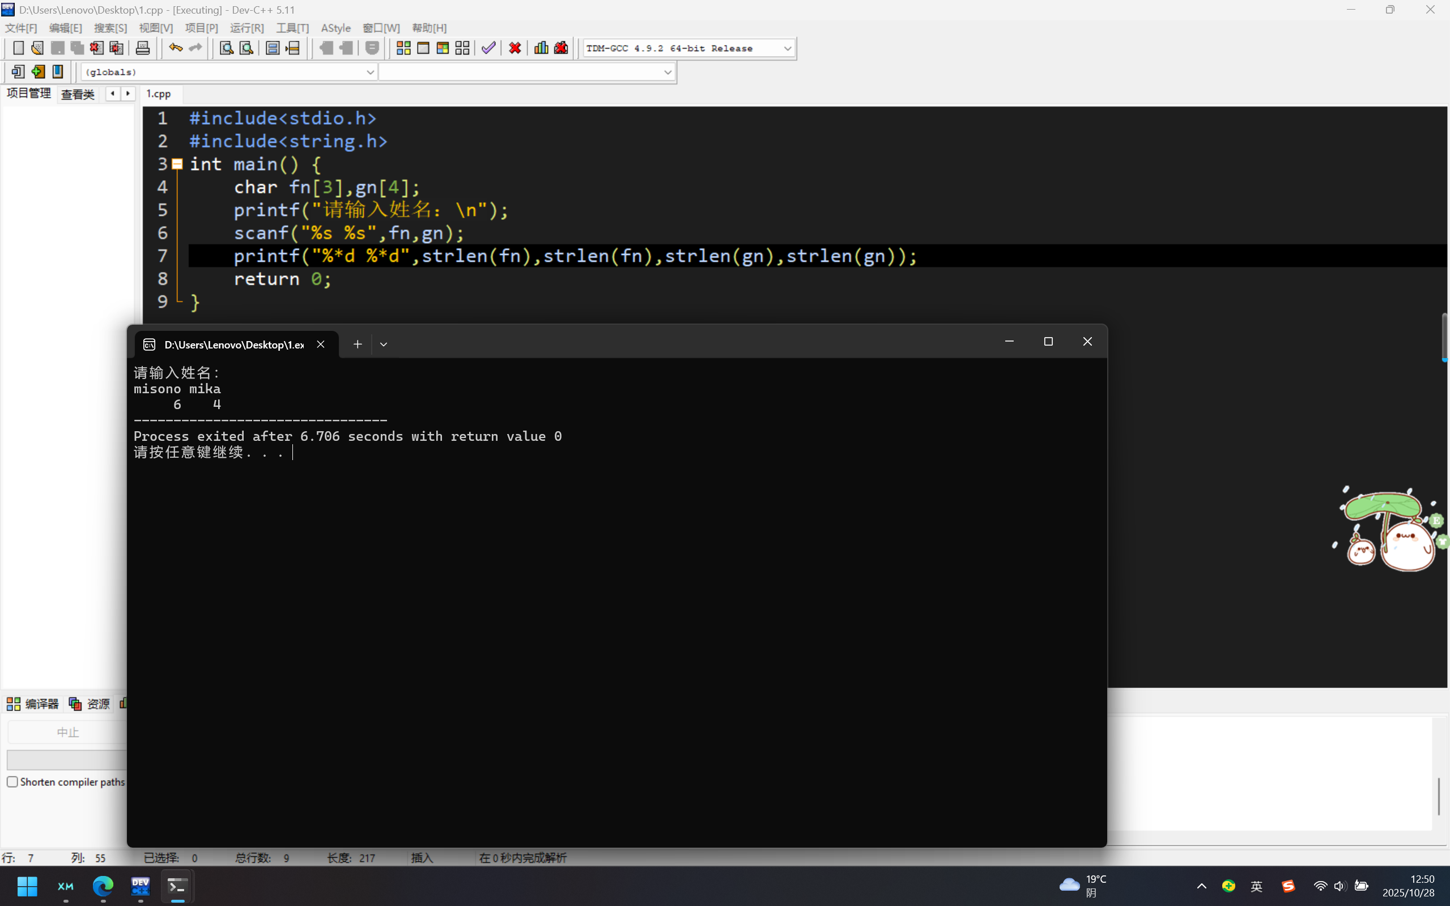Image resolution: width=1450 pixels, height=906 pixels.
Task: Click the red X stop execution icon
Action: coord(514,48)
